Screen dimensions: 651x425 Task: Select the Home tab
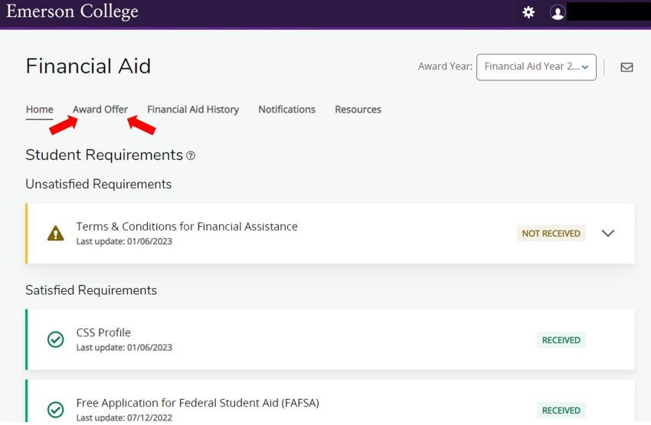click(x=40, y=110)
